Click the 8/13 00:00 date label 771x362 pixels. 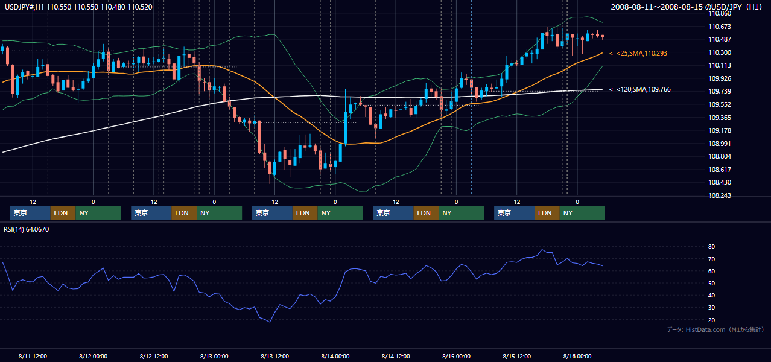click(214, 356)
